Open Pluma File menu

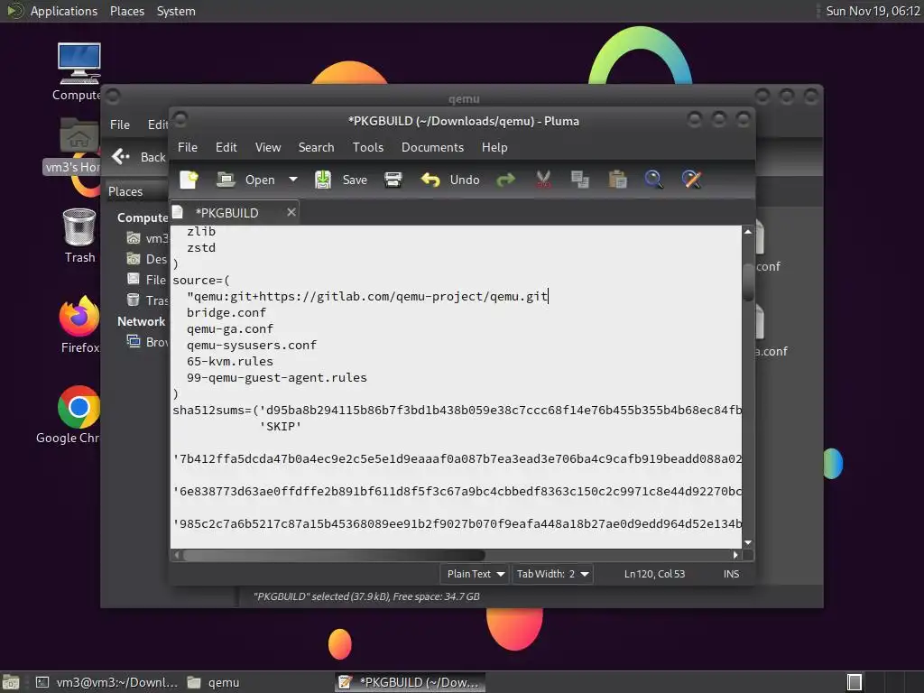pyautogui.click(x=188, y=147)
